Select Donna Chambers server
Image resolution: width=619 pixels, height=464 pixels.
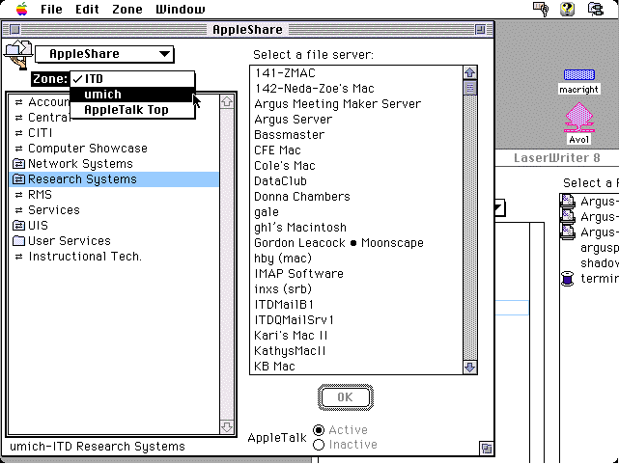click(355, 197)
